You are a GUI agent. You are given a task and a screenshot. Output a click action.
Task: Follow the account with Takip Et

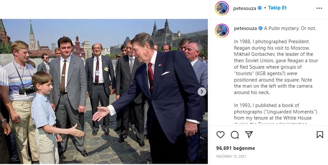pyautogui.click(x=277, y=8)
